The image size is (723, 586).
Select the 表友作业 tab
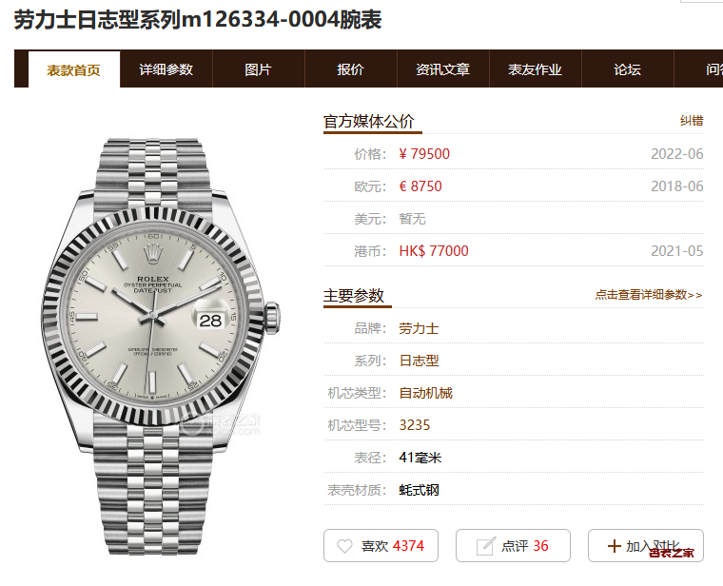click(x=535, y=69)
